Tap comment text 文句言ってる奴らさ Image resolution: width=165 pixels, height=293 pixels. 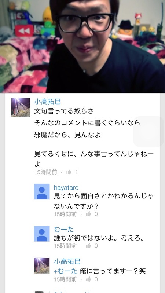click(x=64, y=111)
